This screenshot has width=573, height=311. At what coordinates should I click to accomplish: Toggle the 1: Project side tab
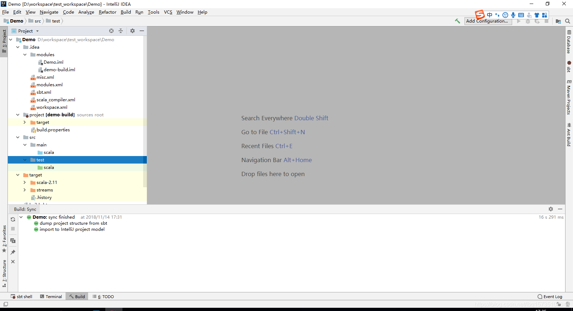click(x=4, y=41)
